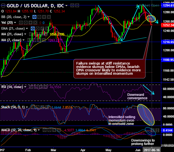The height and width of the screenshot is (152, 174).
Task: Open MACD (12, 26, close, 9) dropdown arrow
Action: 39,130
